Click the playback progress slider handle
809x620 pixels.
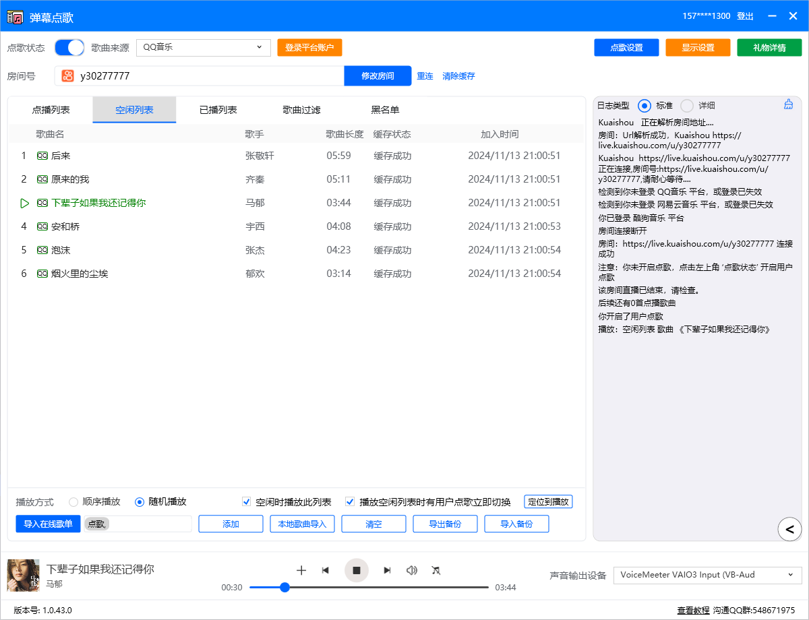click(x=284, y=588)
